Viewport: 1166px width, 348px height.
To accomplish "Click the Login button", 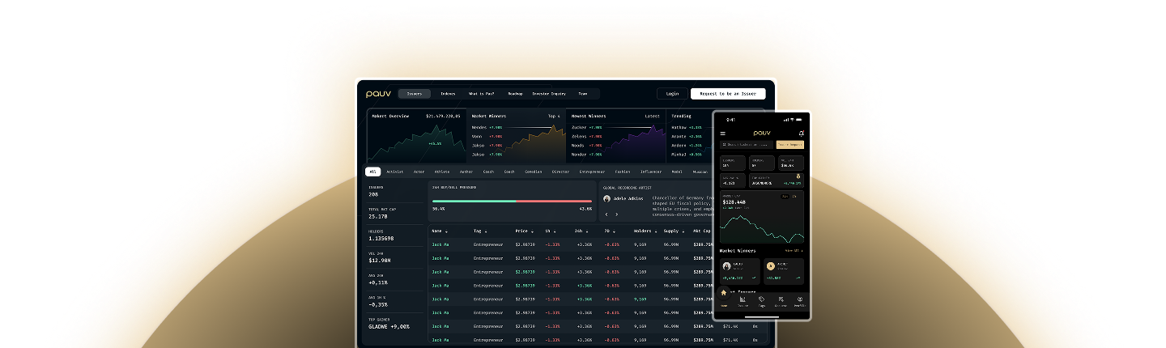I will click(672, 94).
